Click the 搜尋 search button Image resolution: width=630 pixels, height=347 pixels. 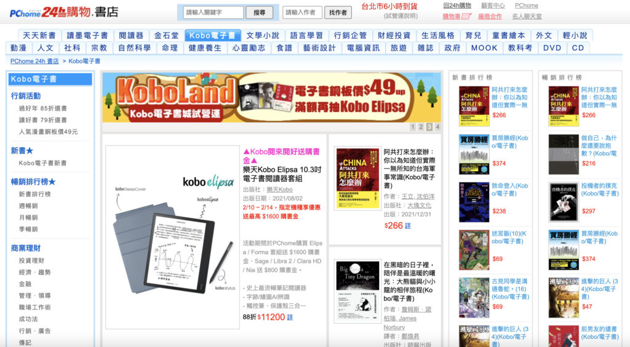coord(259,12)
